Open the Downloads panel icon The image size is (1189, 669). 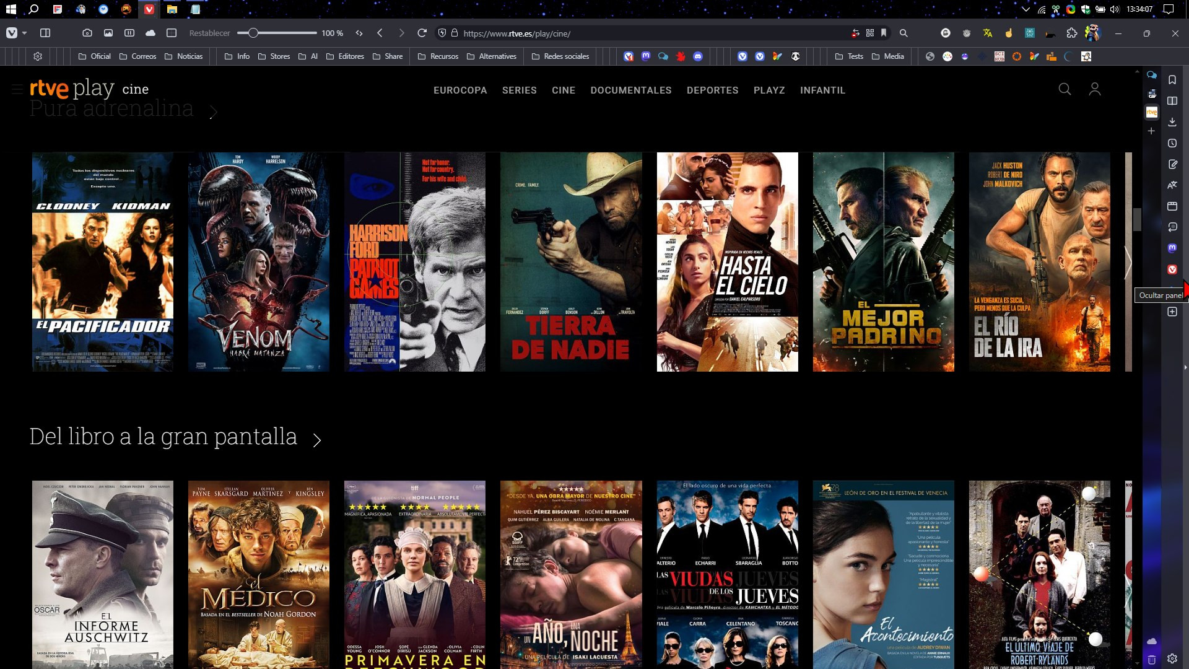[x=1172, y=122]
